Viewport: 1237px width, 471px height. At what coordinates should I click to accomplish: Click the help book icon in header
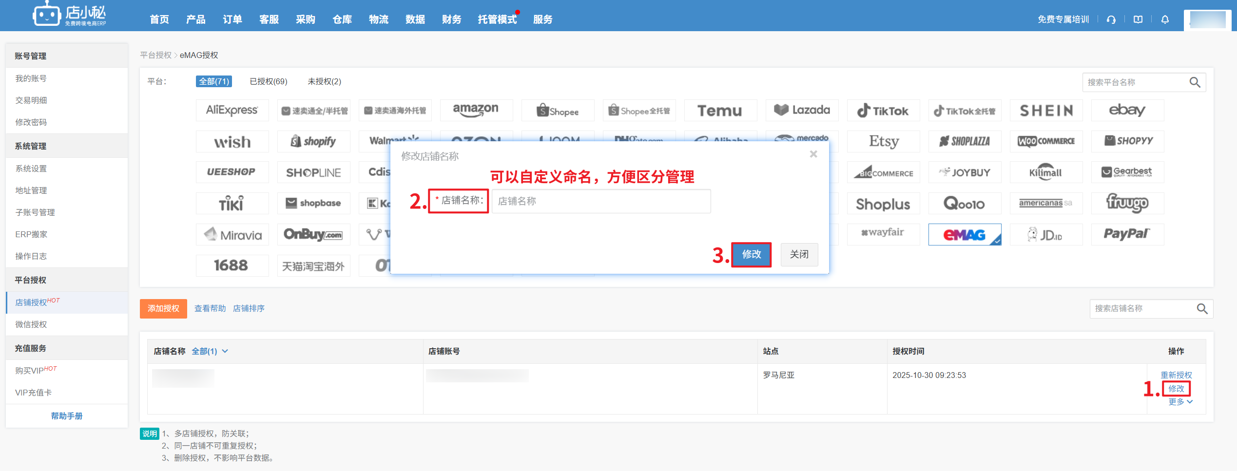pyautogui.click(x=1138, y=19)
